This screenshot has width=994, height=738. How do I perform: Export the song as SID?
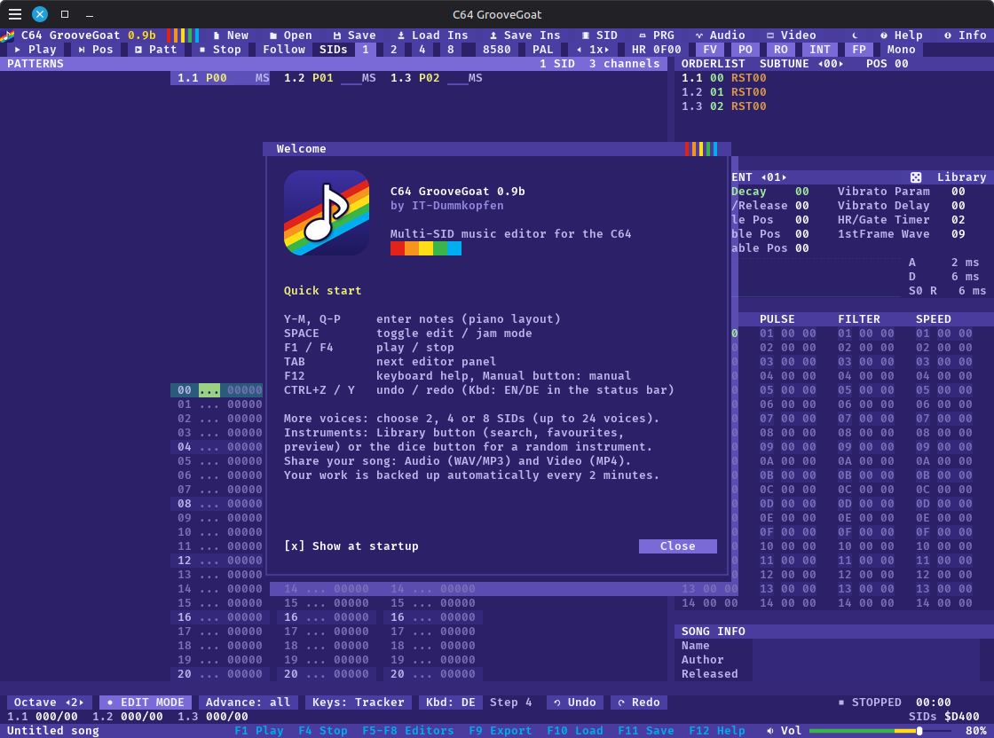pos(600,35)
